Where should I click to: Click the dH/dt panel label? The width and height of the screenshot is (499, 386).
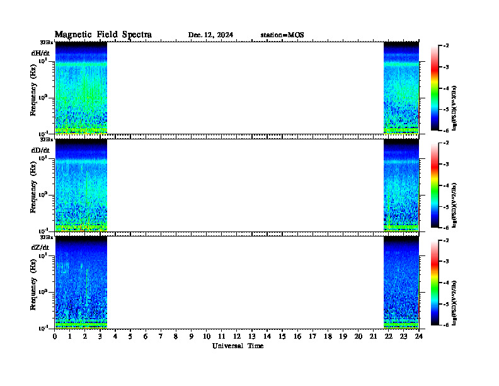(40, 53)
